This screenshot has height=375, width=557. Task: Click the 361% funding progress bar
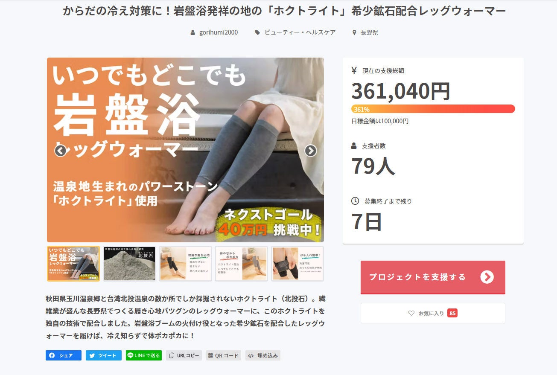coord(433,109)
